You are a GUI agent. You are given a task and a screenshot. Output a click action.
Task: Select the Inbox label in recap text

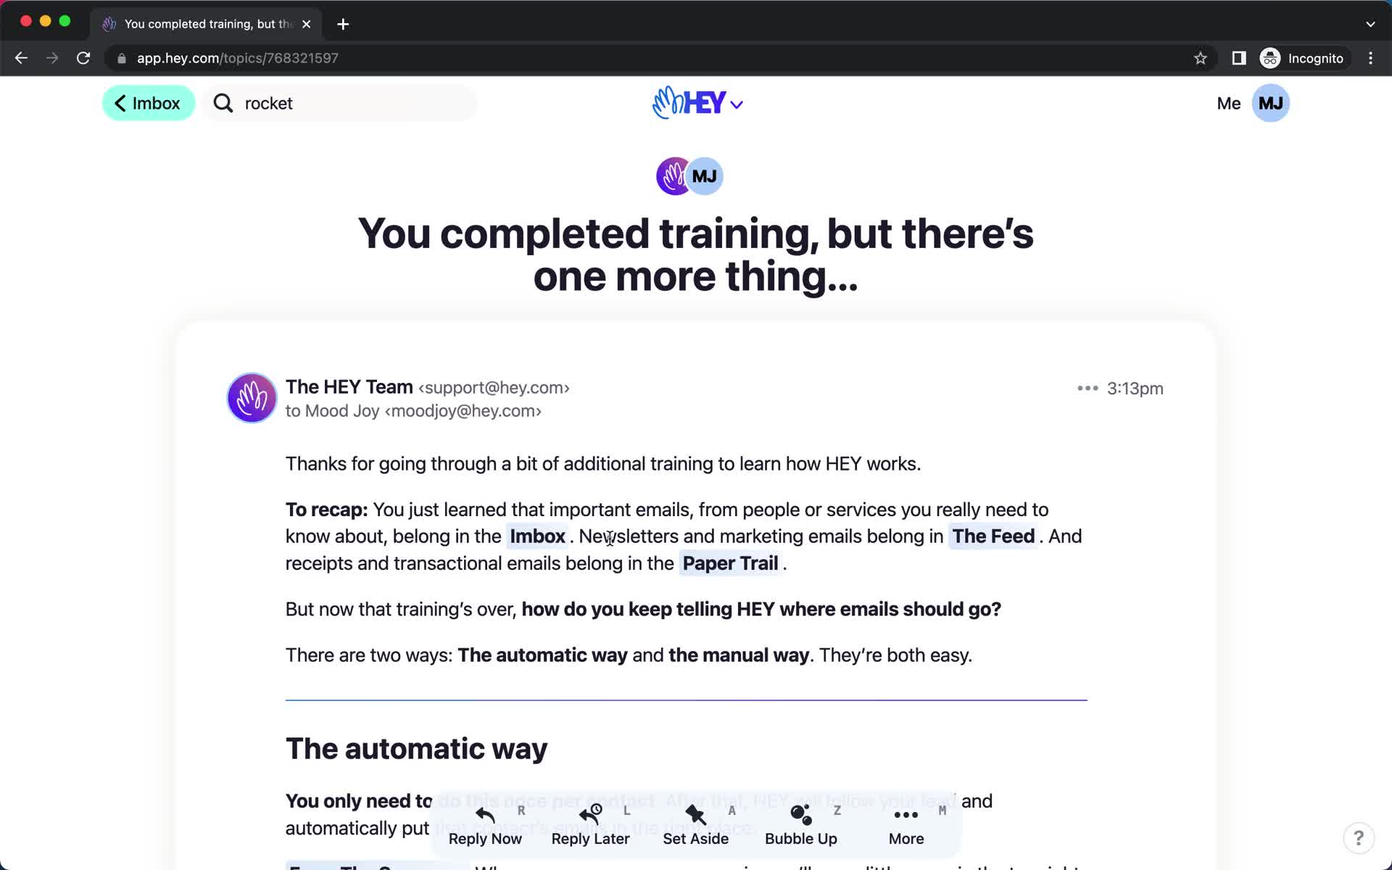point(536,536)
